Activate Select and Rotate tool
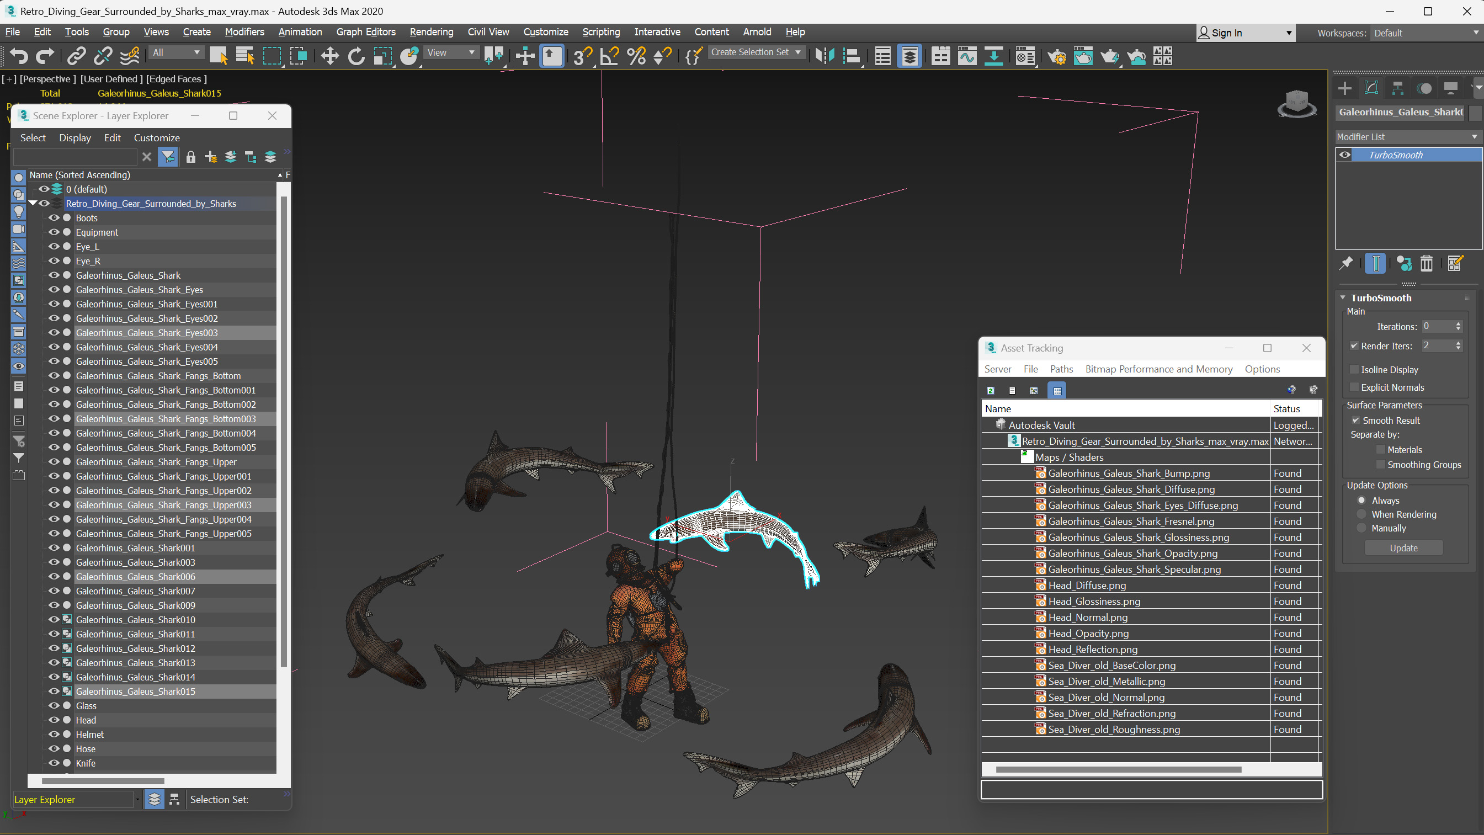 pos(356,56)
